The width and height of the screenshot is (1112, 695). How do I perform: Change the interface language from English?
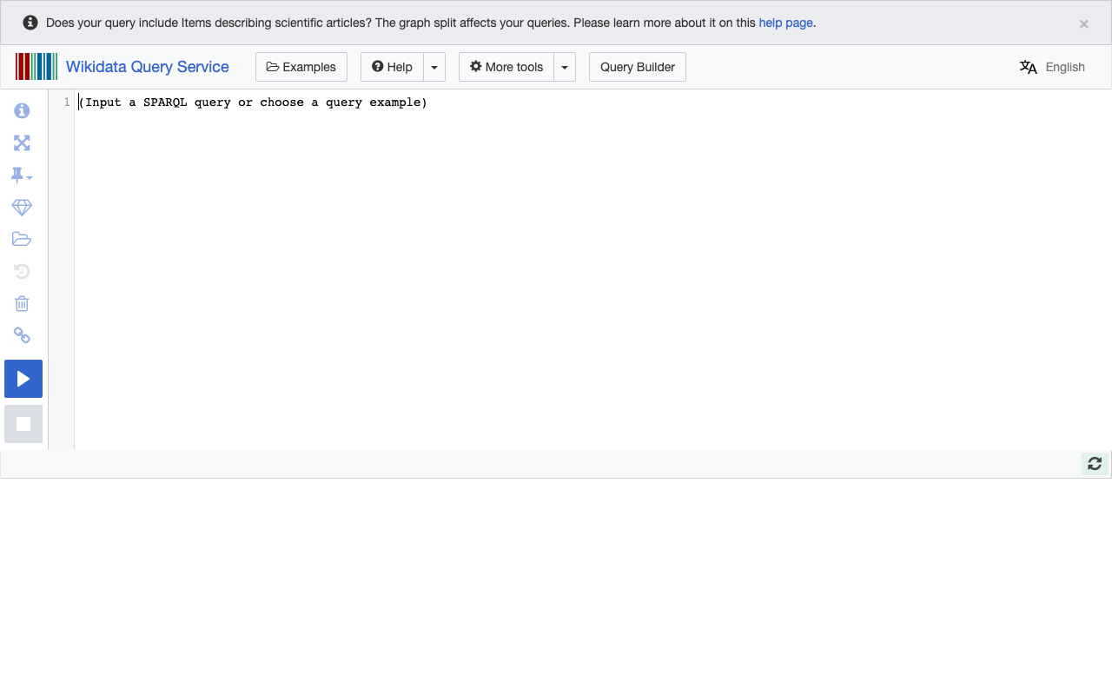(1052, 67)
